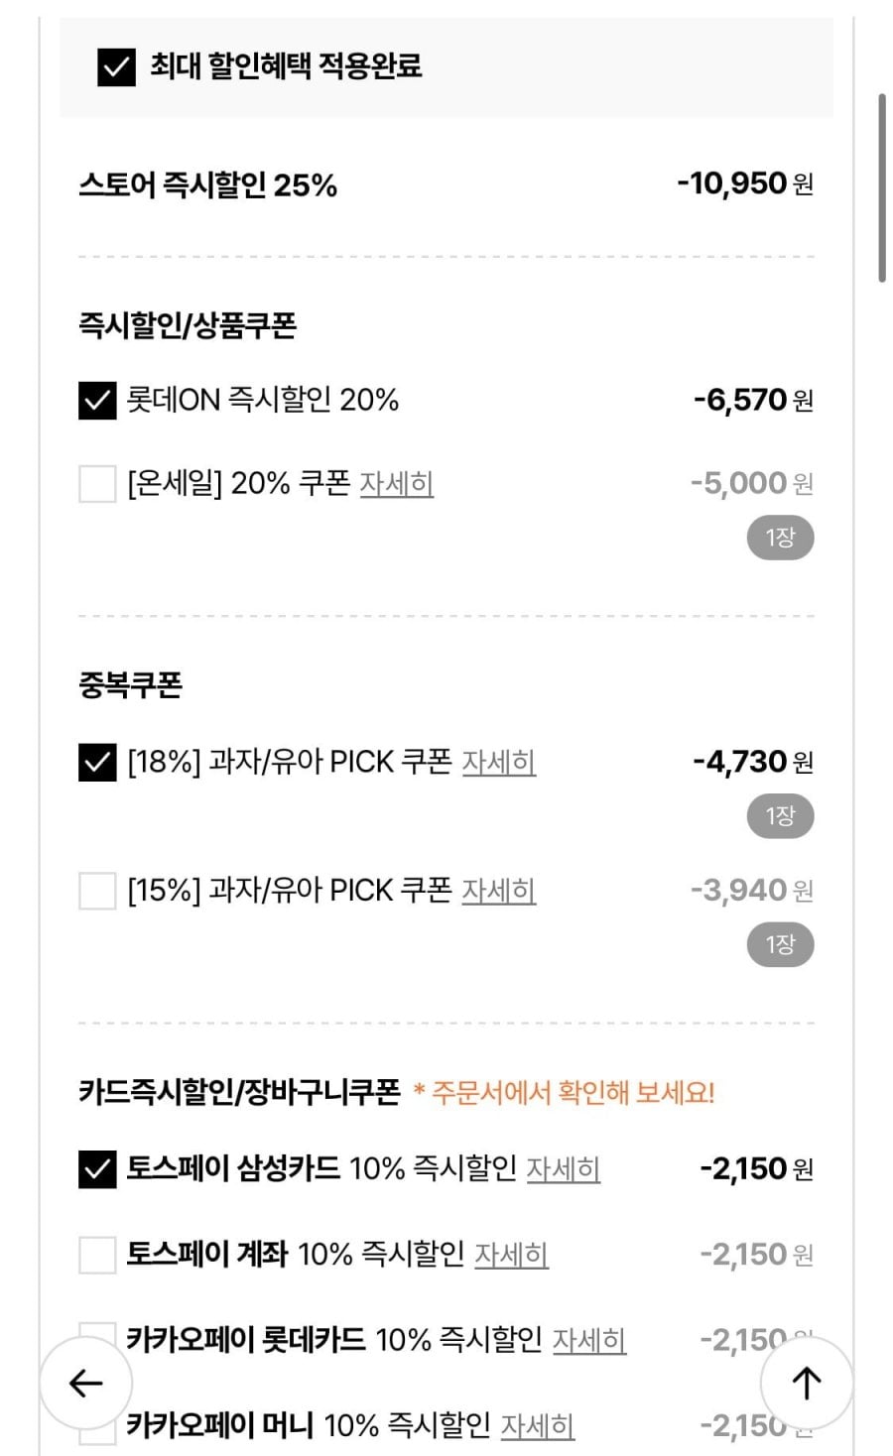Open 자세히 link for 토스페이 삼성카드

tap(563, 1169)
